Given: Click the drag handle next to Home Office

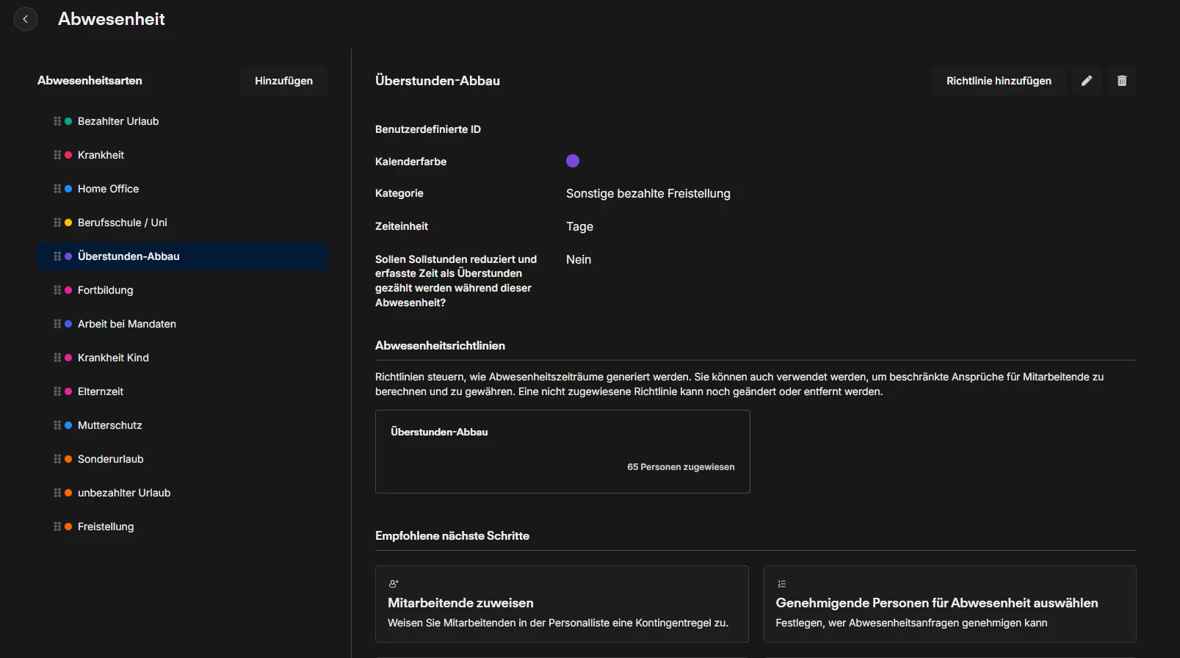Looking at the screenshot, I should point(57,189).
